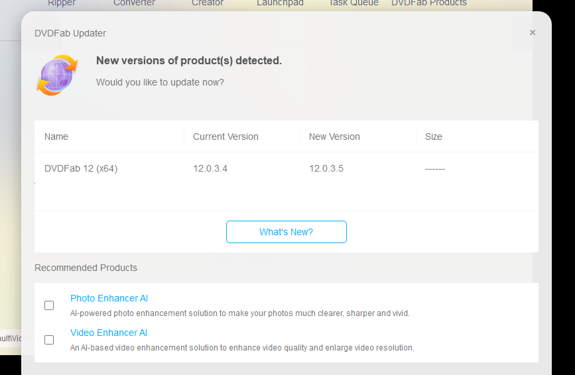Close the DVDFab Updater dialog

[532, 32]
